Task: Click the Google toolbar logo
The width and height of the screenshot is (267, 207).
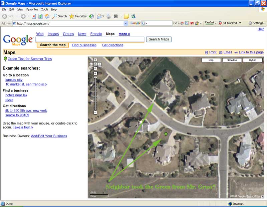Action: 136,23
